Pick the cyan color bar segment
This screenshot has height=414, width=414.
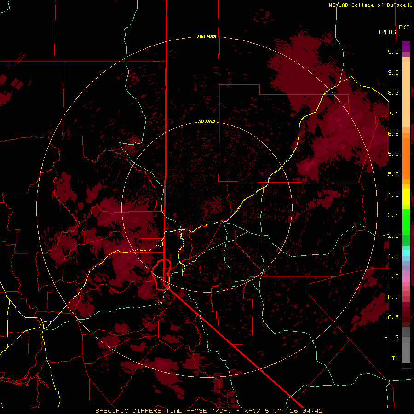(x=406, y=253)
